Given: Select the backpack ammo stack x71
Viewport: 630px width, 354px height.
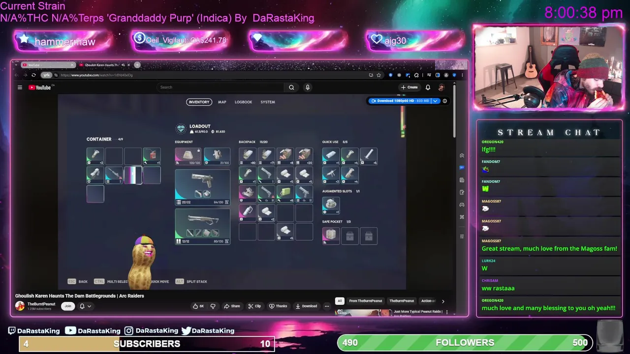Looking at the screenshot, I should [x=266, y=156].
